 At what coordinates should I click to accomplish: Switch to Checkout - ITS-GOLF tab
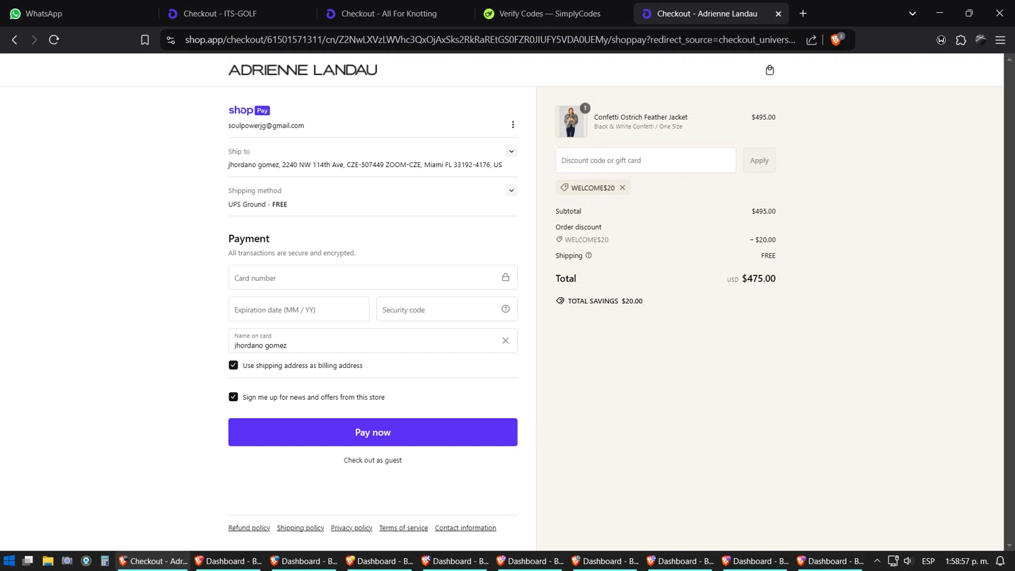238,14
